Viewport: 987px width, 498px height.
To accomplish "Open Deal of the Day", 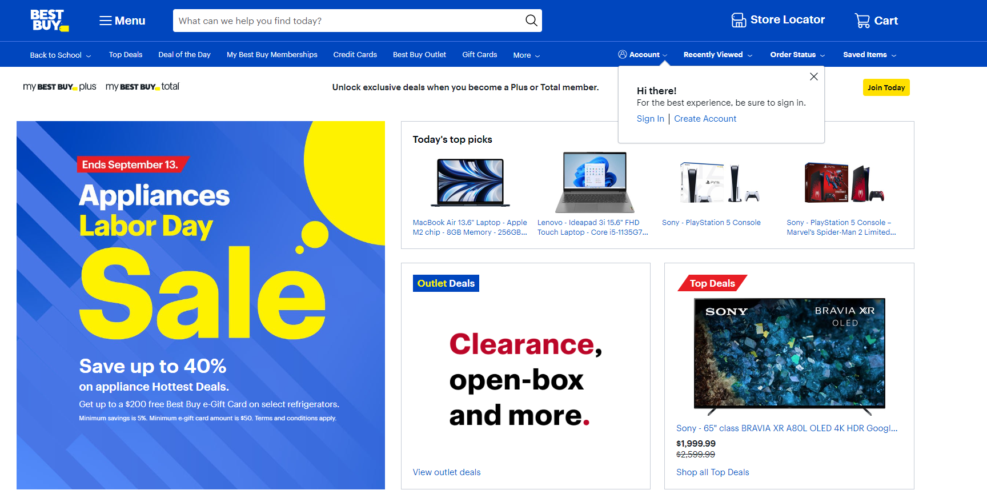I will click(x=184, y=55).
